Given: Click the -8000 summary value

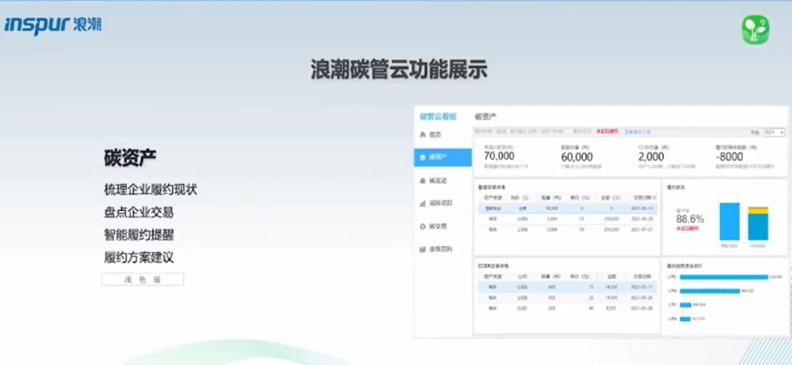Looking at the screenshot, I should tap(729, 157).
